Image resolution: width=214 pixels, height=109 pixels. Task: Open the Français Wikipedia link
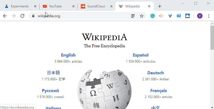158,91
